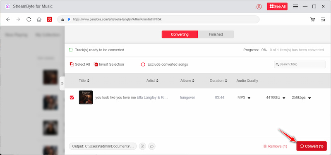Focus the Search(Title) input field
The image size is (331, 155).
pos(300,64)
